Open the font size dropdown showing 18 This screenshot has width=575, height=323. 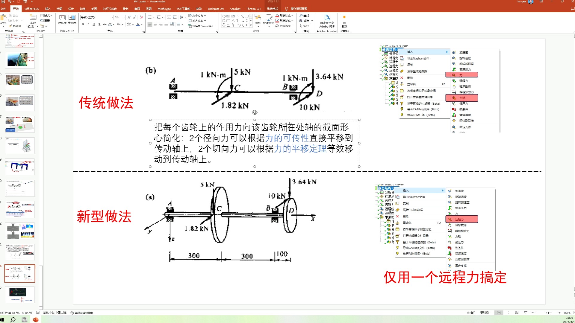pos(124,17)
